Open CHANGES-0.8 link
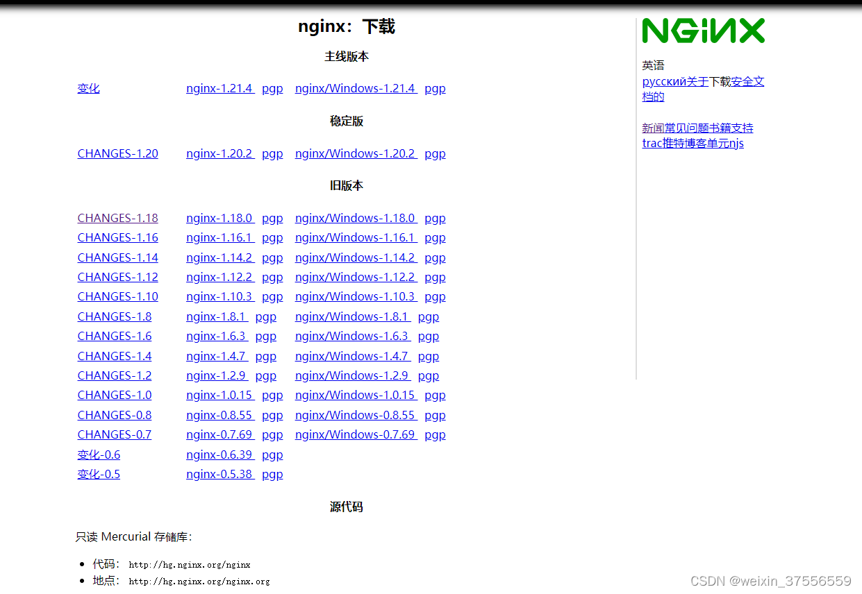 coord(114,415)
